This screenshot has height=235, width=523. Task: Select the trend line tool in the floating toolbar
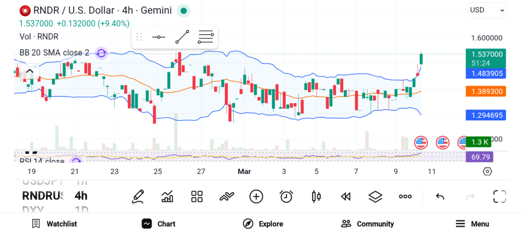tap(182, 37)
